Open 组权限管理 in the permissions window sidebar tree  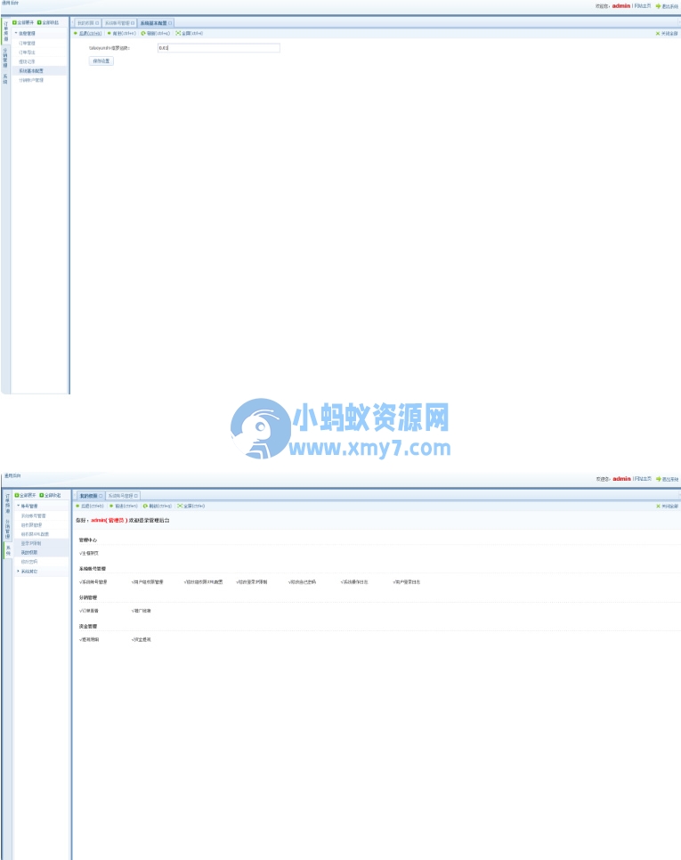pyautogui.click(x=32, y=525)
